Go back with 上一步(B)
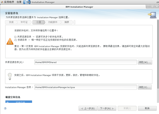Screen dimensions: 159x114 pos(88,109)
